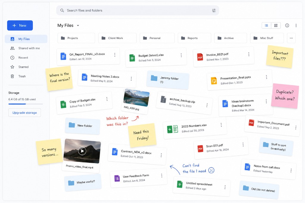
Task: Open more options for Ideas brainstorm (backup).docx
Action: point(266,101)
